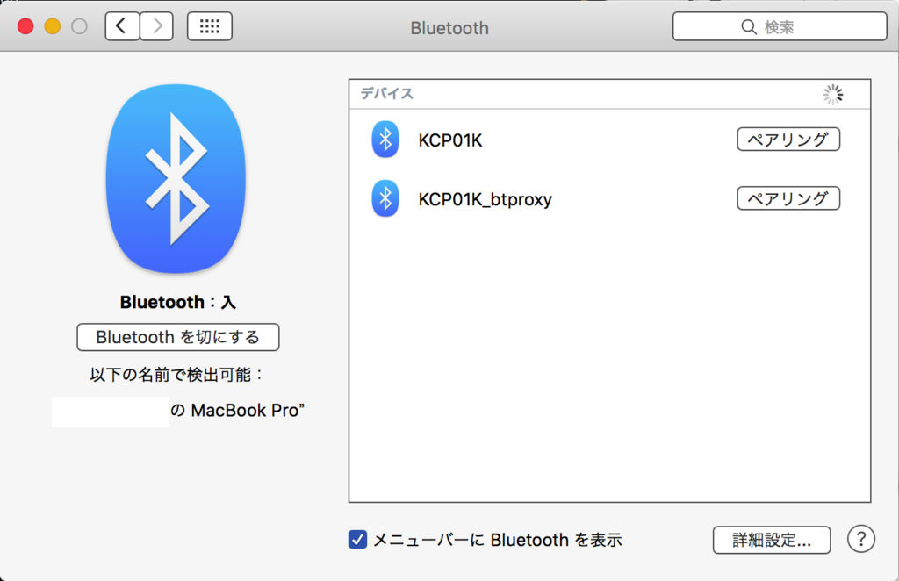Close the window with the red button

click(x=25, y=26)
